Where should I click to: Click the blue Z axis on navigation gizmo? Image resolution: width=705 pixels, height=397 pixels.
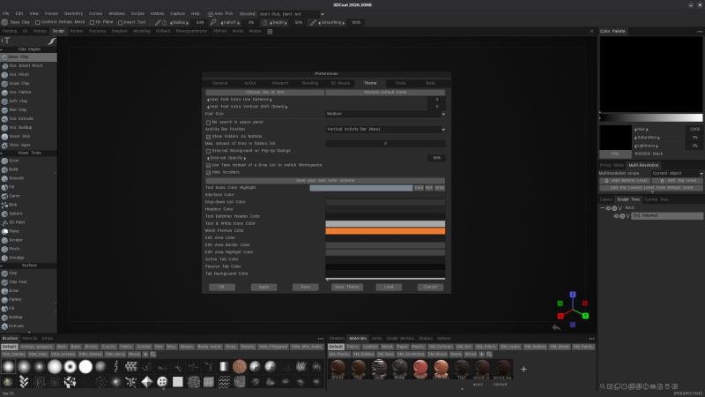(572, 295)
